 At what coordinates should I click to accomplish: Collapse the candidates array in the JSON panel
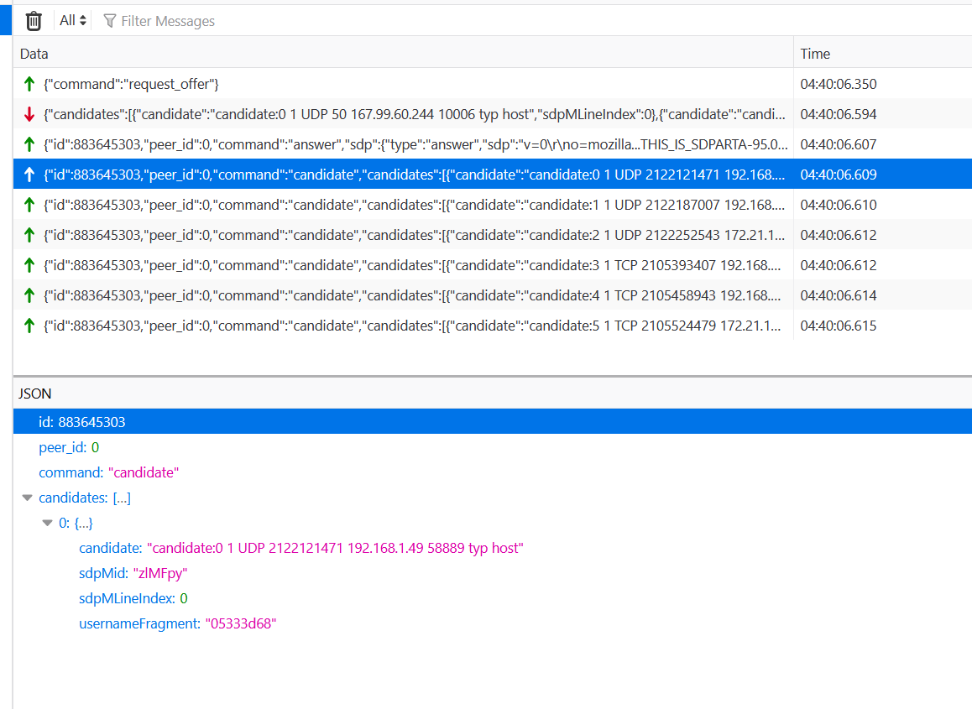26,497
